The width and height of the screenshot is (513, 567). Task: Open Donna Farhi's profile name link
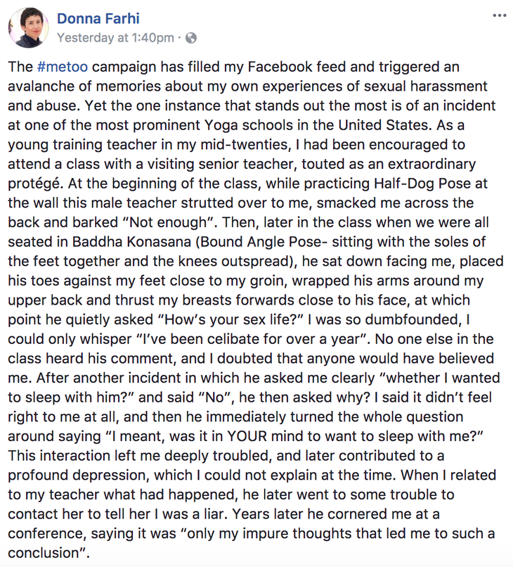pos(98,18)
